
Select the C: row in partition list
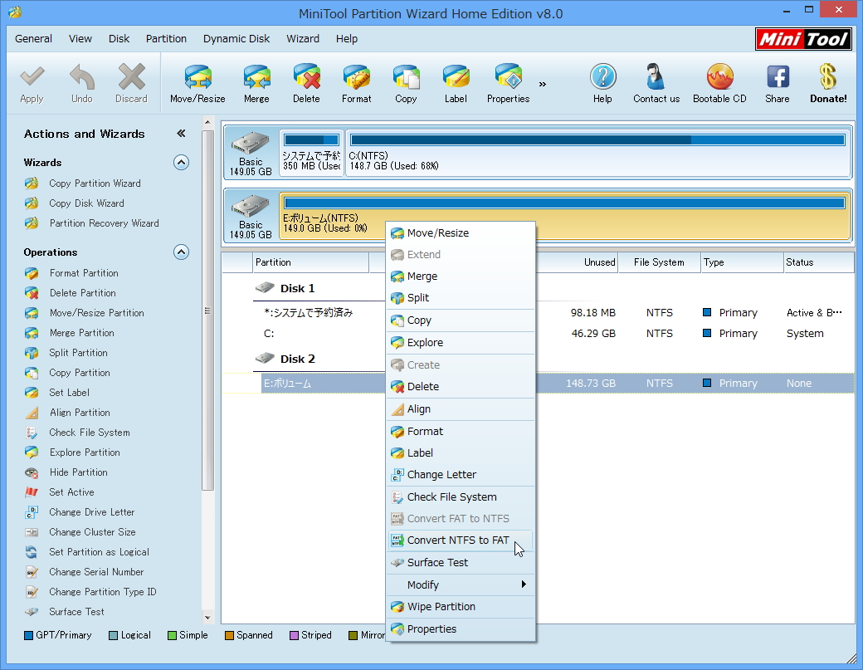(x=538, y=334)
